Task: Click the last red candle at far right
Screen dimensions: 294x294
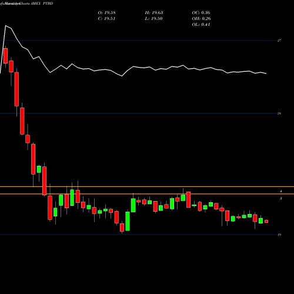Action: (x=266, y=221)
